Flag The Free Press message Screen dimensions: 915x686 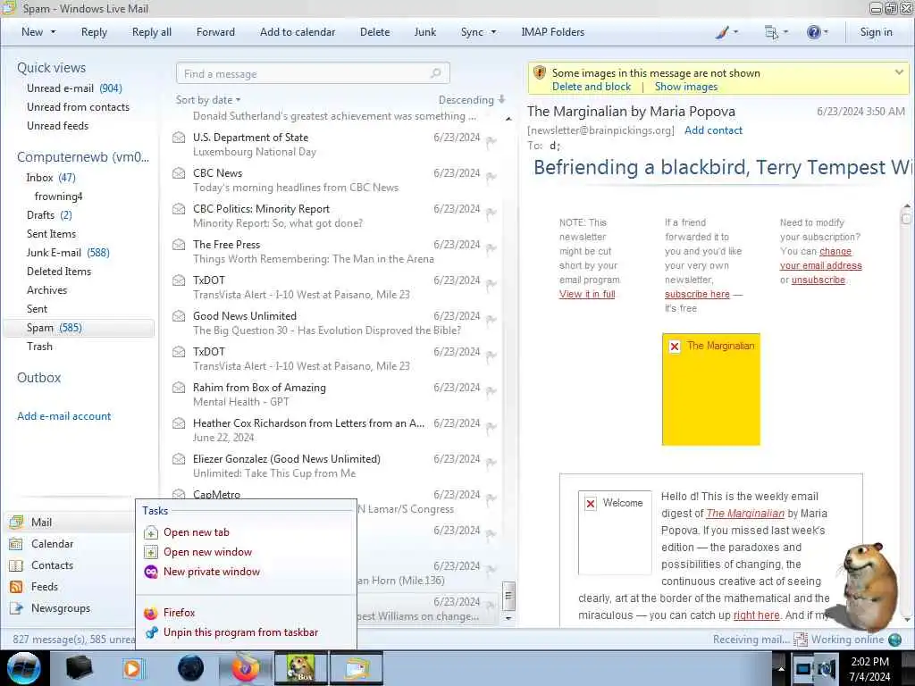pos(491,248)
